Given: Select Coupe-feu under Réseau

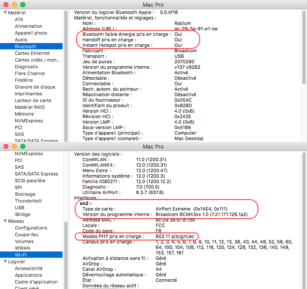Looking at the screenshot, I should (x=27, y=235).
